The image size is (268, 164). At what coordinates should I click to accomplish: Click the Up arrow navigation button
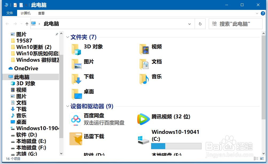point(27,24)
